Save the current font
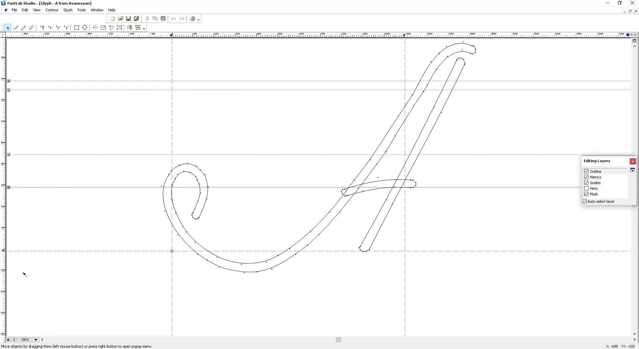The width and height of the screenshot is (639, 349). coord(128,19)
